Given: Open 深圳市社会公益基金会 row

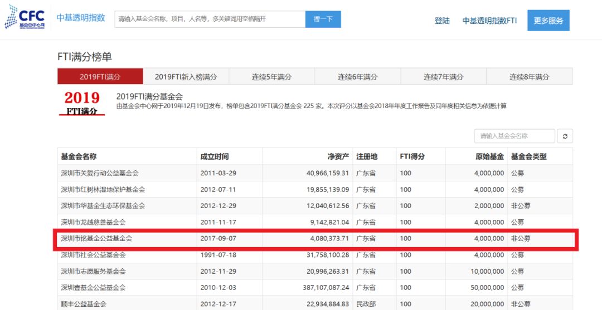Looking at the screenshot, I should (x=93, y=255).
